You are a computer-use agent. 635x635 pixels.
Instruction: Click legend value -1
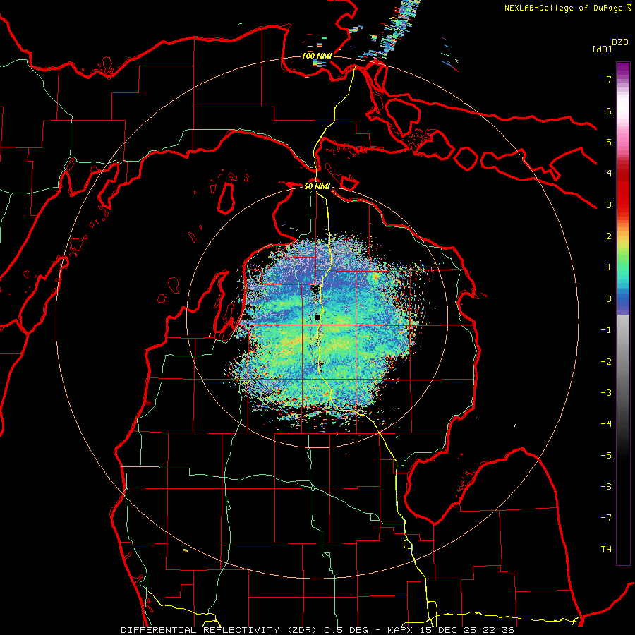pos(606,330)
